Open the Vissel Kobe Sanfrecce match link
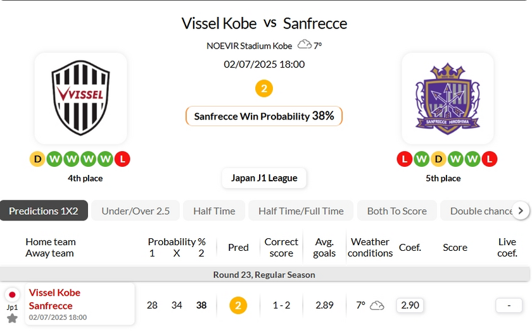The height and width of the screenshot is (333, 532). pyautogui.click(x=55, y=299)
